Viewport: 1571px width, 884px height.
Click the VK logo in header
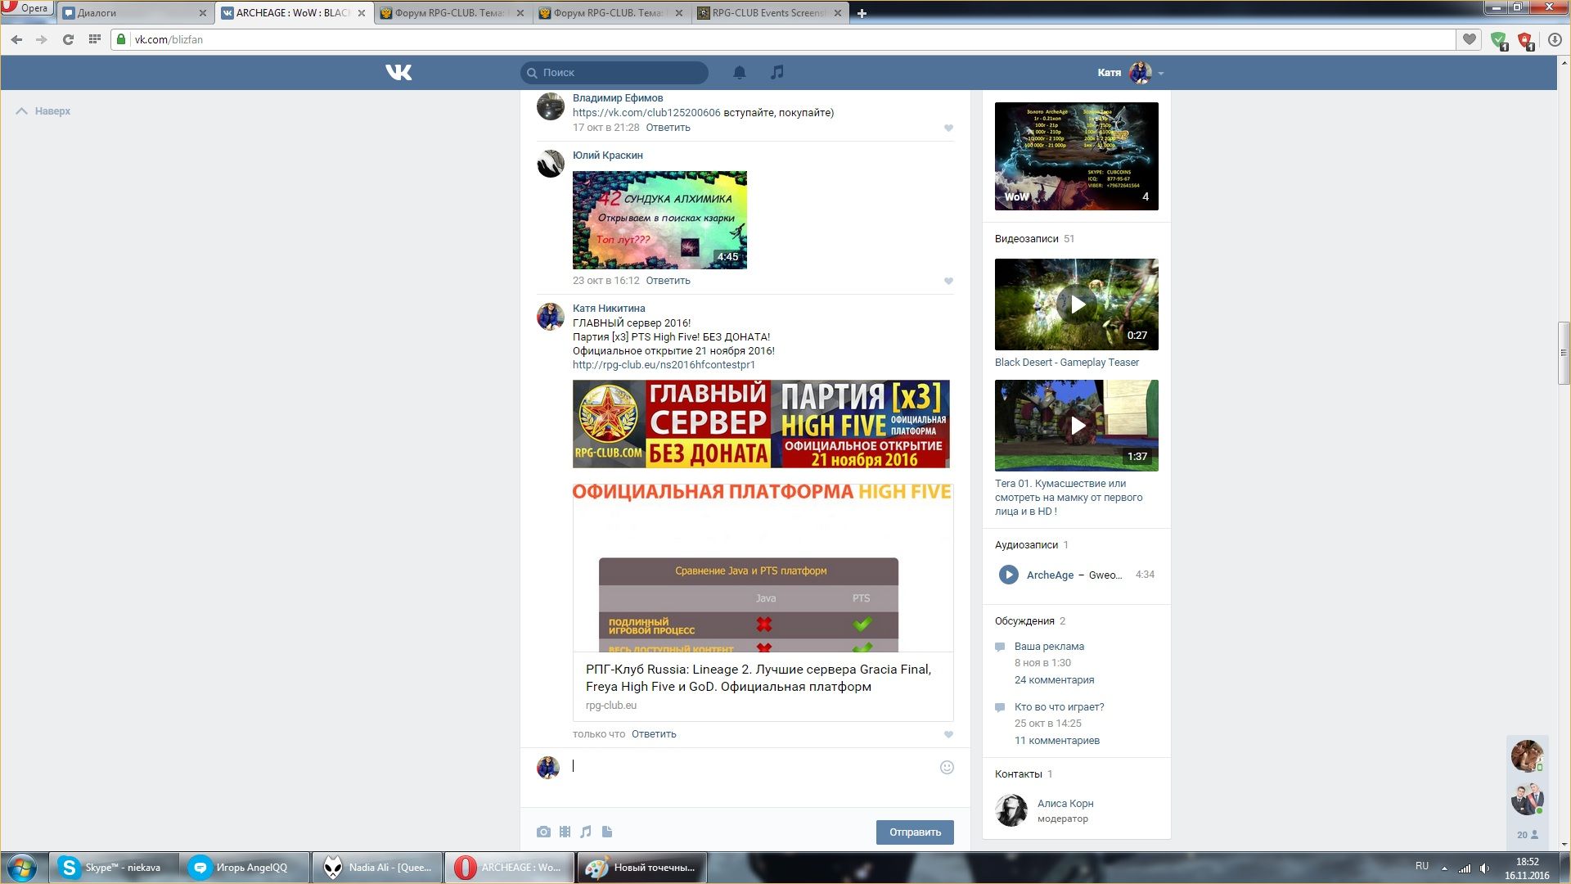(398, 73)
